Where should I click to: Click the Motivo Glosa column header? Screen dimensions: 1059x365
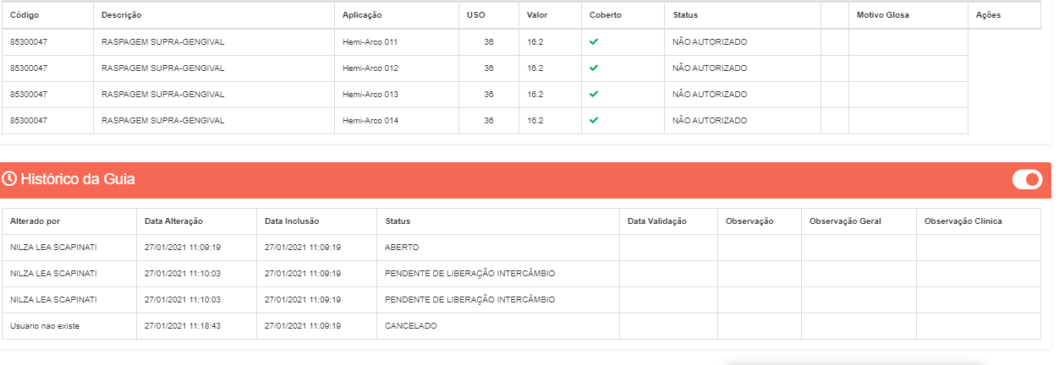click(x=882, y=15)
